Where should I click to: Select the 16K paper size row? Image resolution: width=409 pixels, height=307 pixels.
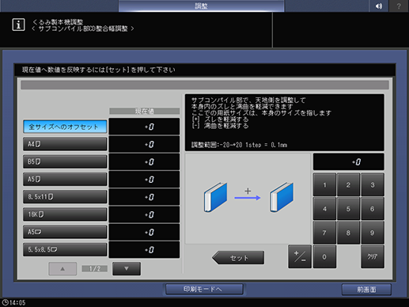click(65, 214)
